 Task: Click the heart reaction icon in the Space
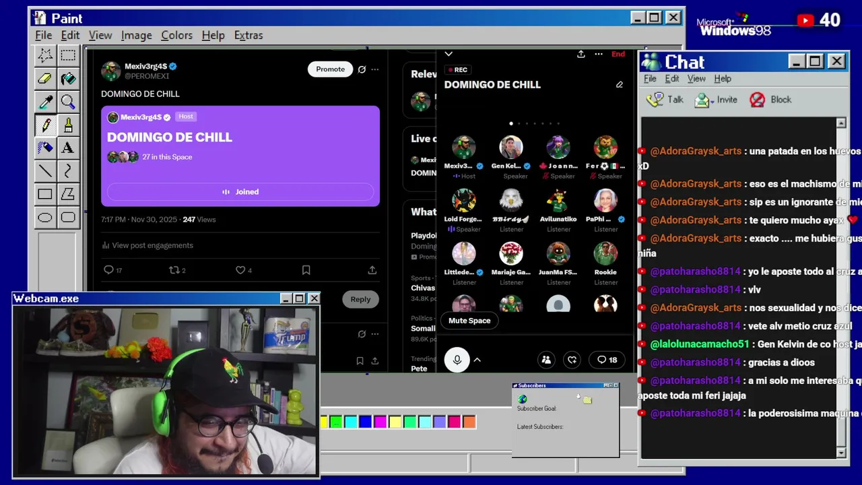pyautogui.click(x=572, y=360)
